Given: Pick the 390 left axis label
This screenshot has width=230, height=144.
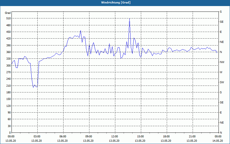Looking at the screenshot, I should (9, 46).
